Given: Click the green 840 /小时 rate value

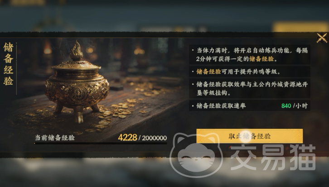Looking at the screenshot, I should [x=295, y=105].
